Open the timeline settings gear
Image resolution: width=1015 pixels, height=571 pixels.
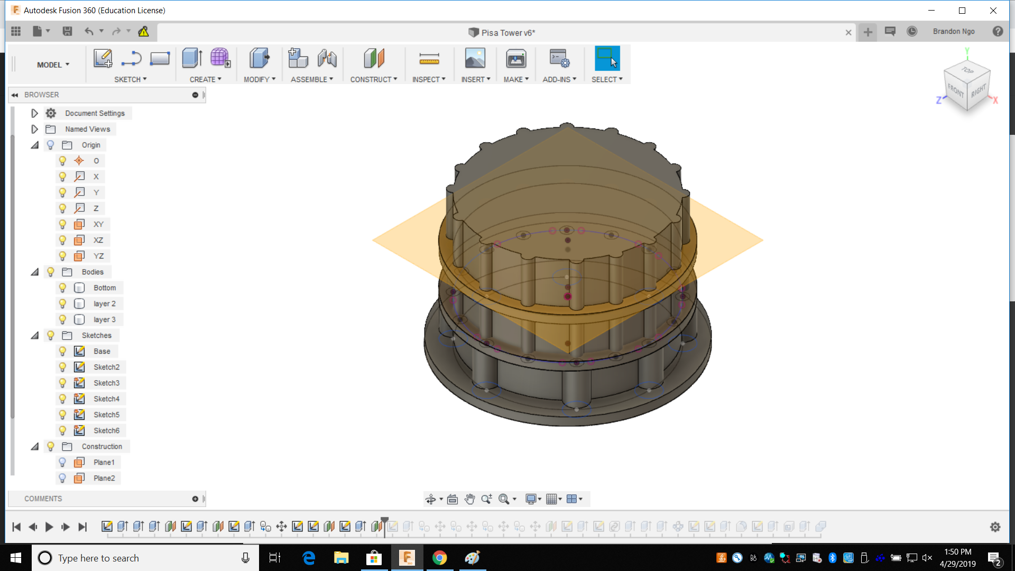[995, 527]
